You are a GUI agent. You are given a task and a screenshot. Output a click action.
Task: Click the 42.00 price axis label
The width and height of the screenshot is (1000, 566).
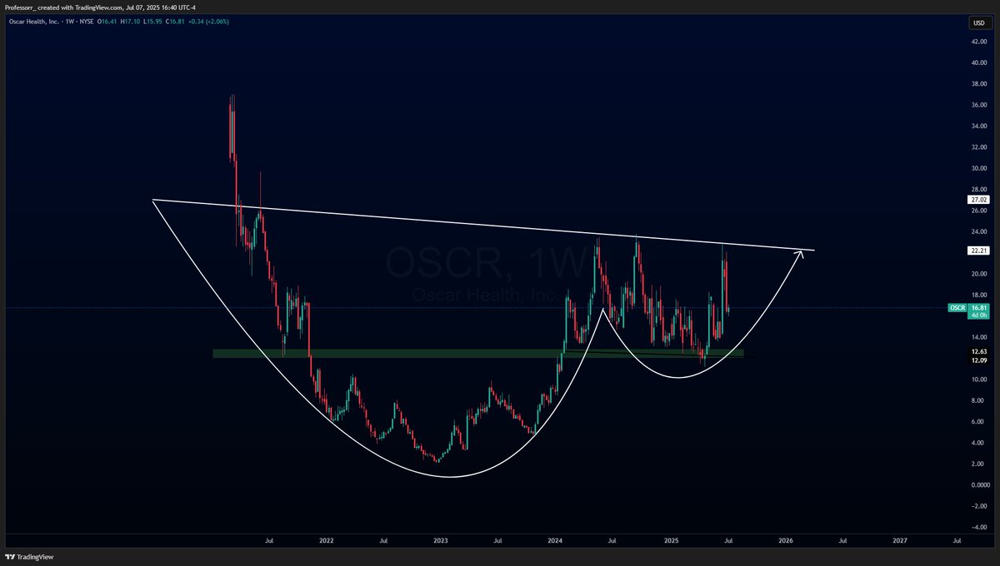978,42
